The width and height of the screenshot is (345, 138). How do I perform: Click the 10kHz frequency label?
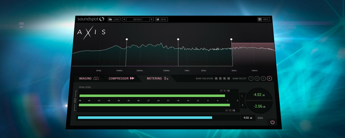255,71
